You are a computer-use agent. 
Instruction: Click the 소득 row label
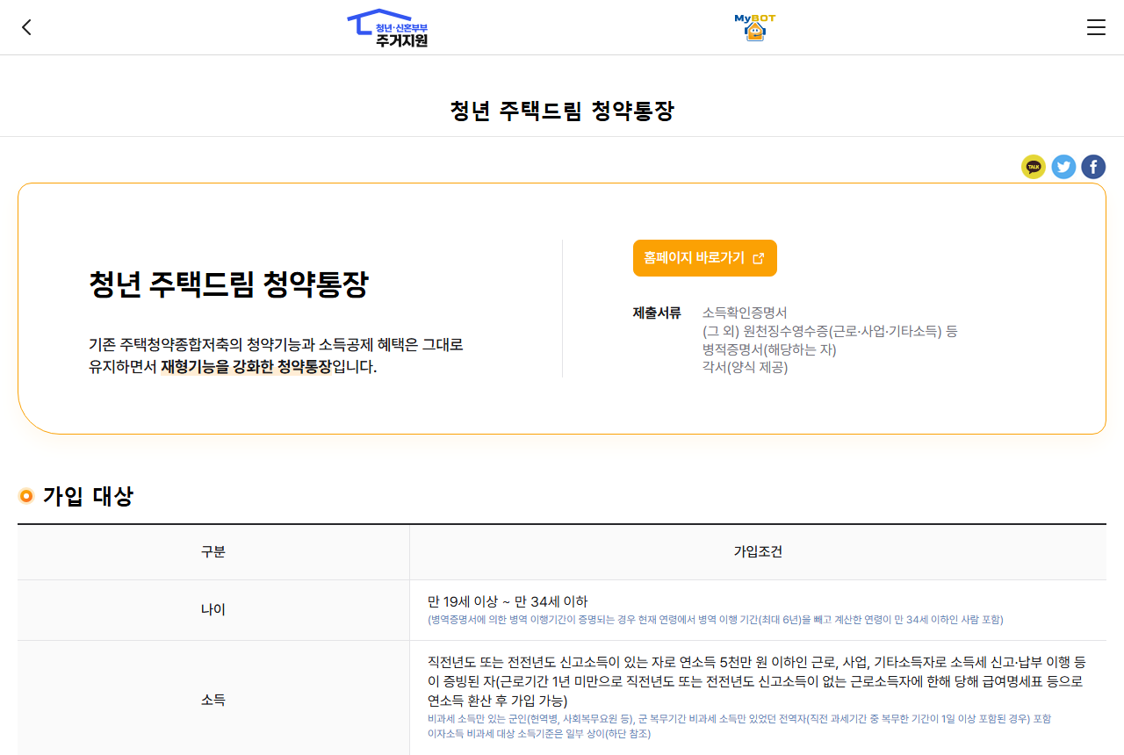213,700
